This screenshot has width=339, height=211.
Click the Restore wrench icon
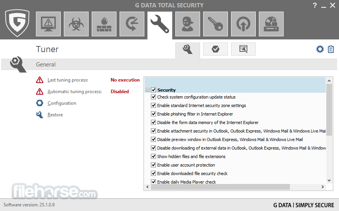[x=39, y=115]
